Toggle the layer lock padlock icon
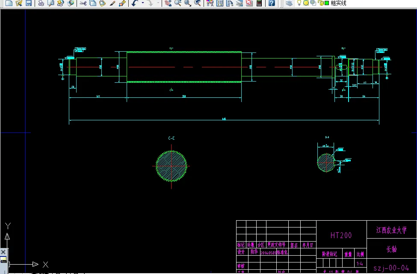 click(320, 3)
